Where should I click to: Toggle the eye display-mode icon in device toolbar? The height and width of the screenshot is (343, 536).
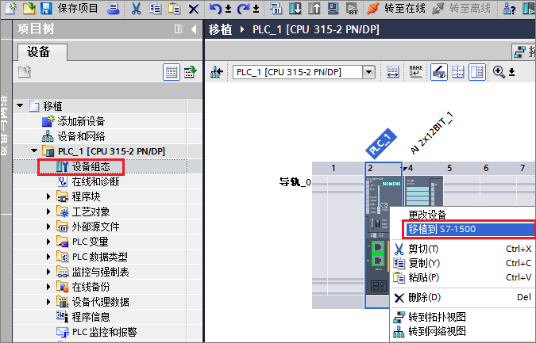click(x=439, y=72)
